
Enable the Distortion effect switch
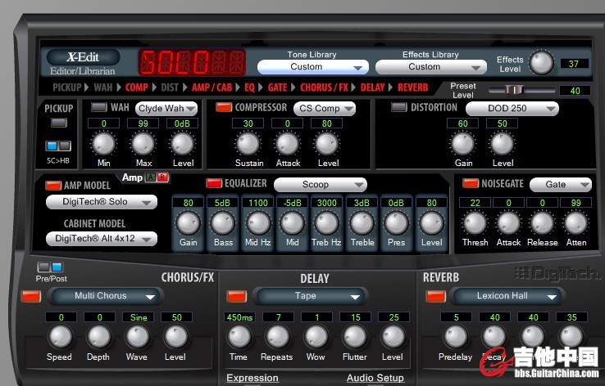399,108
